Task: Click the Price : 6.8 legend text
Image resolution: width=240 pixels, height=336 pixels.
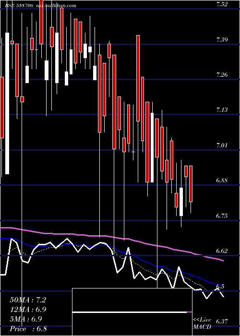Action: 28,329
